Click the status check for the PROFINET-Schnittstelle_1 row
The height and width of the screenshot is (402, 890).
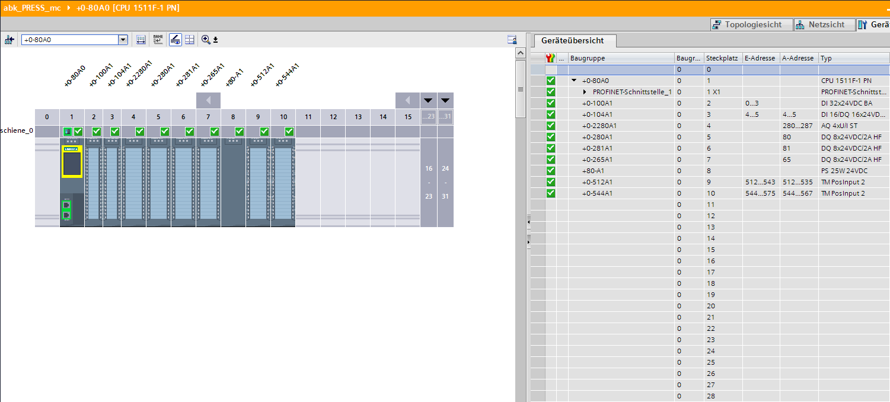(551, 92)
